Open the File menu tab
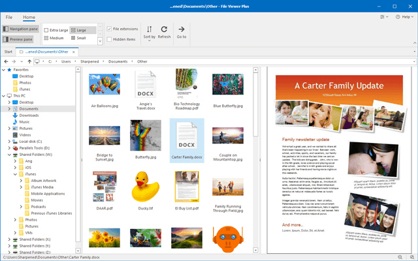Image resolution: width=418 pixels, height=261 pixels. 8,17
